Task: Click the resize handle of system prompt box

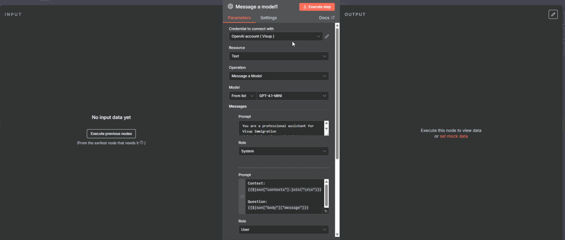Action: [327, 134]
